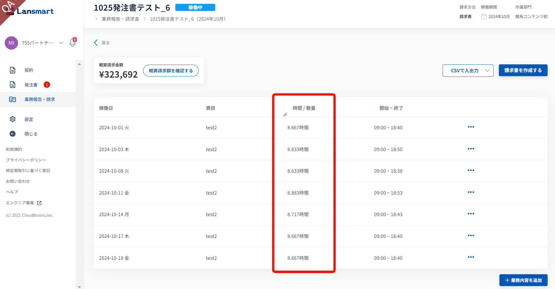Open the プライバシーポリシー link

point(26,160)
